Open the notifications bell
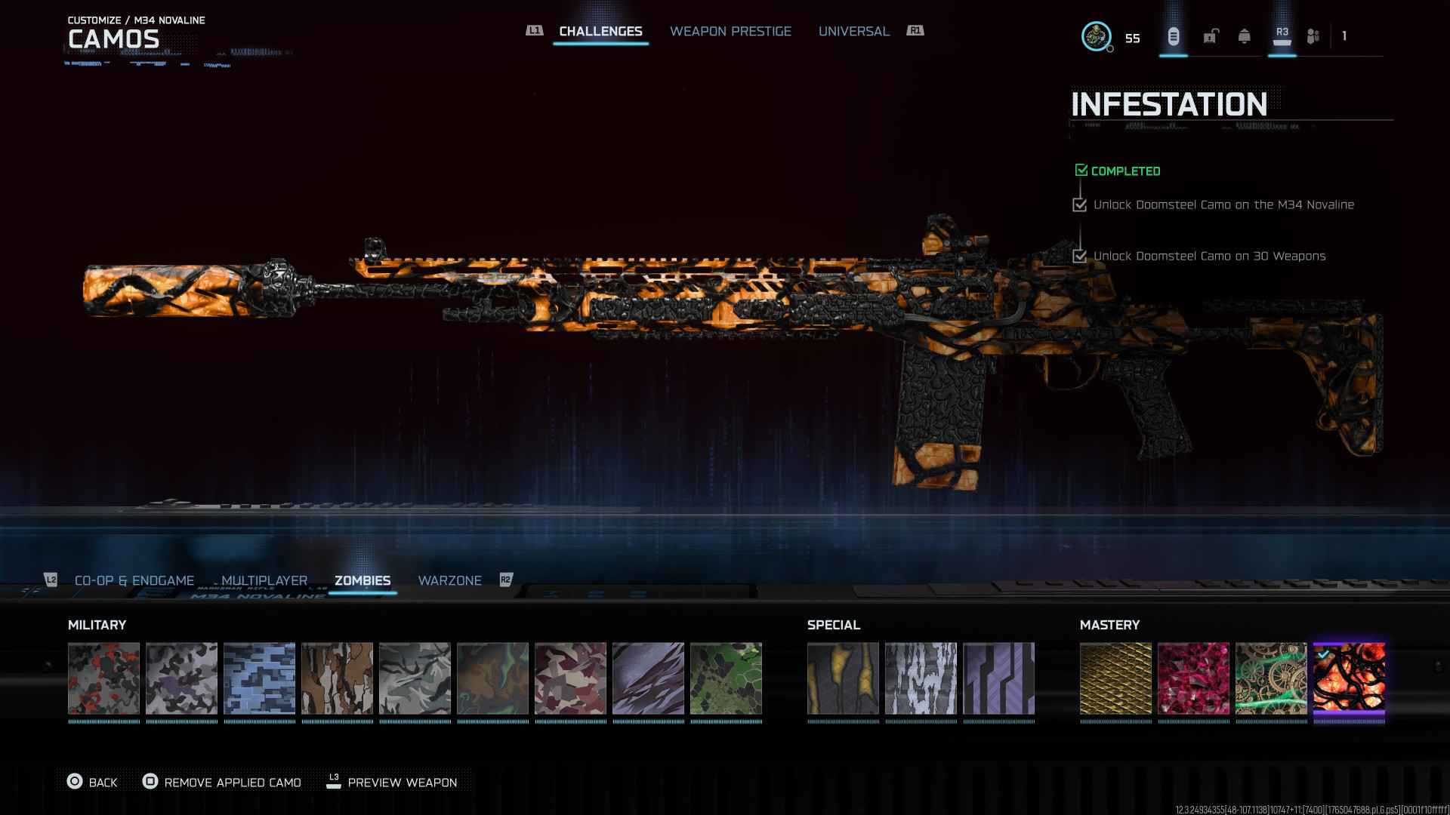This screenshot has height=815, width=1450. click(x=1244, y=36)
